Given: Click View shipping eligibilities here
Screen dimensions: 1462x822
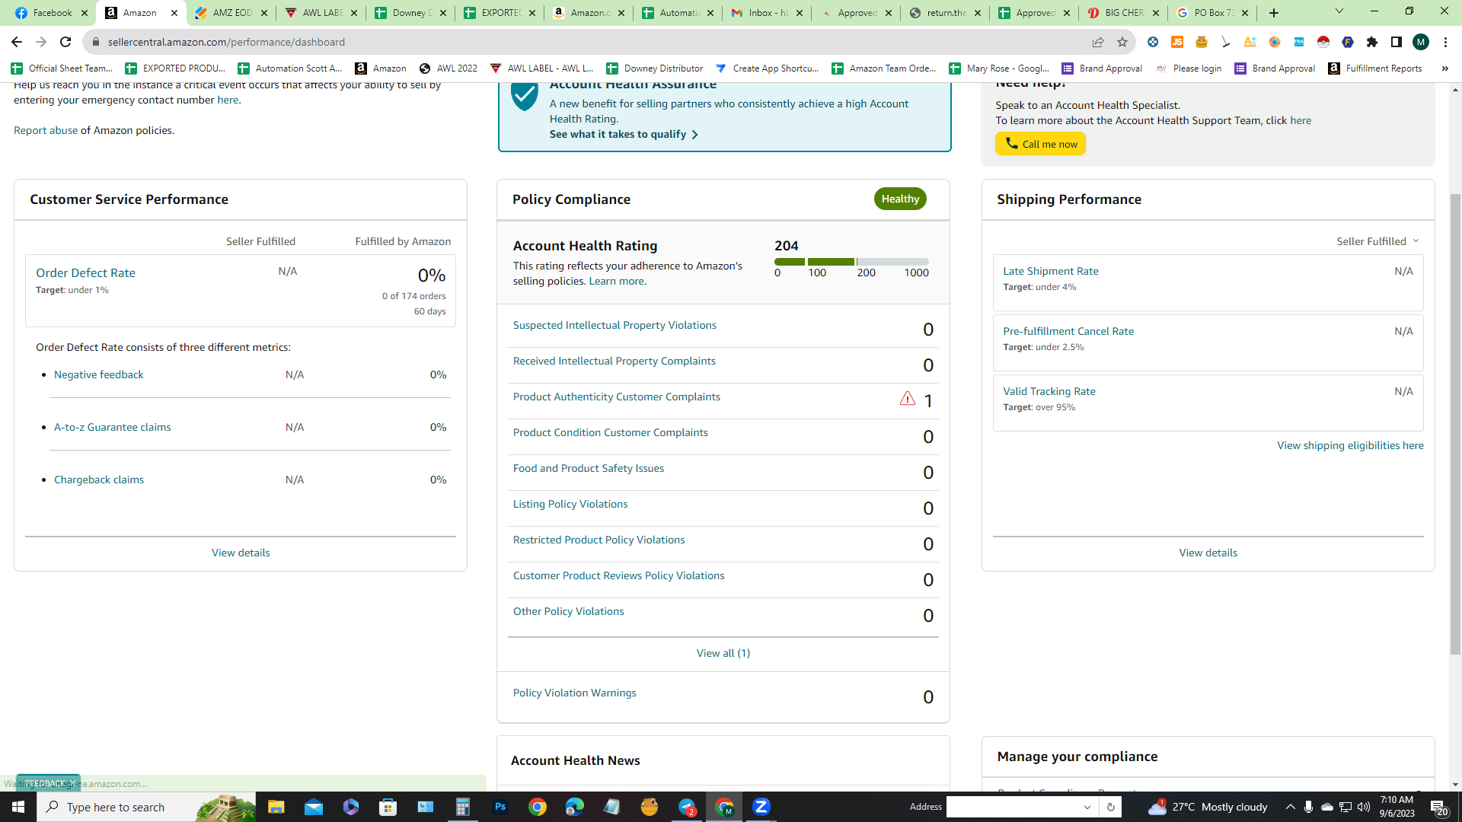Looking at the screenshot, I should click(1349, 446).
